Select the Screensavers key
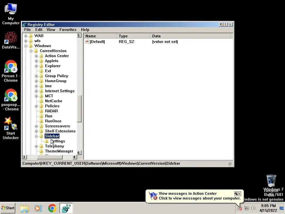 click(57, 126)
